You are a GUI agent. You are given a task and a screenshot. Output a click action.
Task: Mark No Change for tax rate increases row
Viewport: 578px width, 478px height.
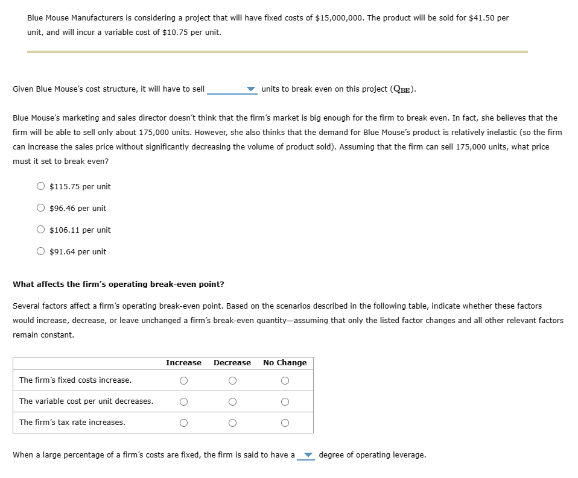pos(284,423)
